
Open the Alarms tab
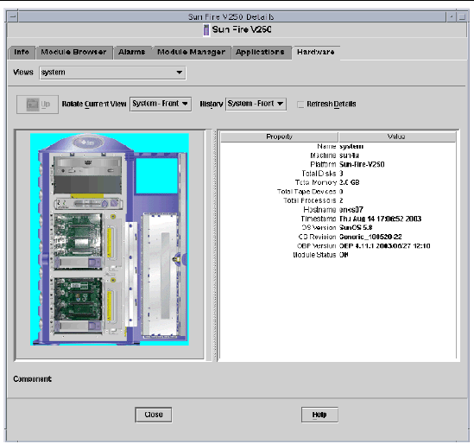(x=132, y=53)
